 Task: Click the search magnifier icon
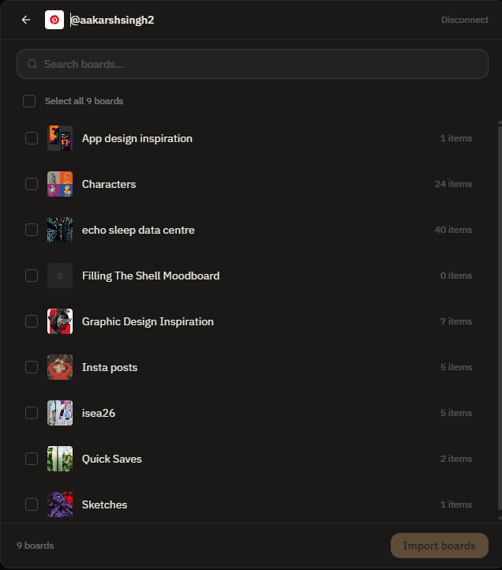click(x=32, y=64)
